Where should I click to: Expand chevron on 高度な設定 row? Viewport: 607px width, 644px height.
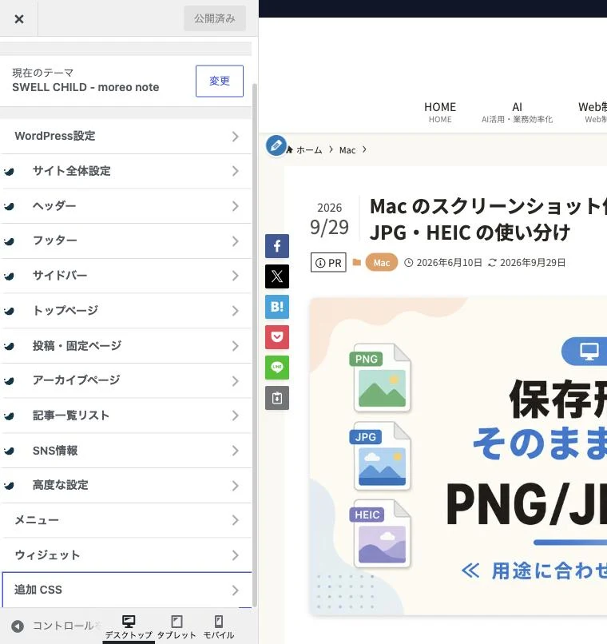(235, 486)
